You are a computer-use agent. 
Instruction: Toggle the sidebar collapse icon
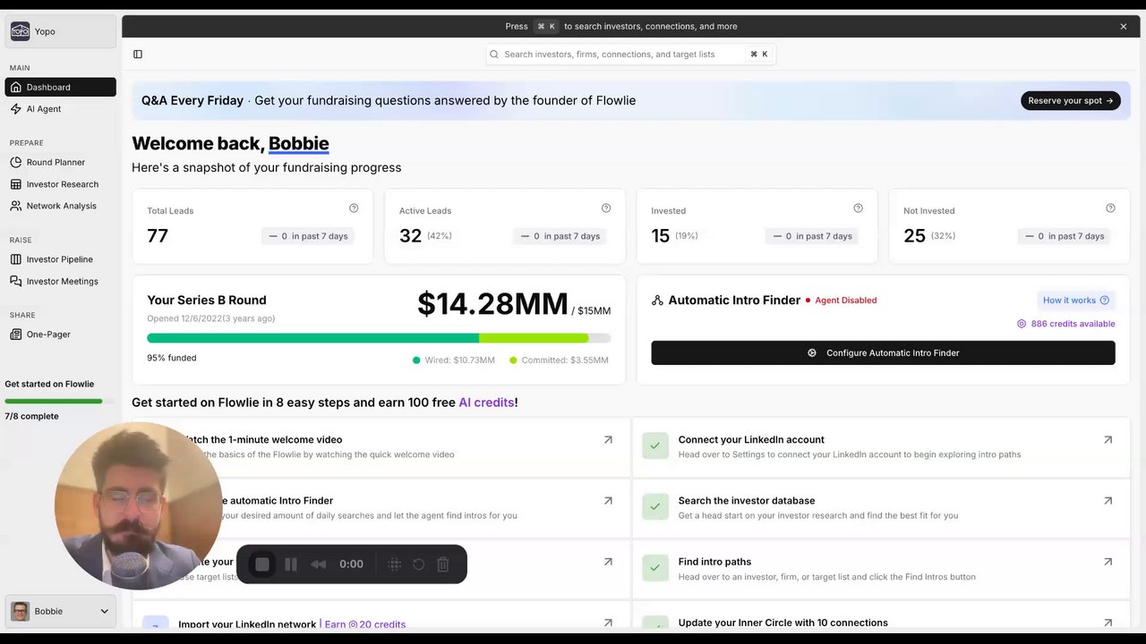(138, 54)
